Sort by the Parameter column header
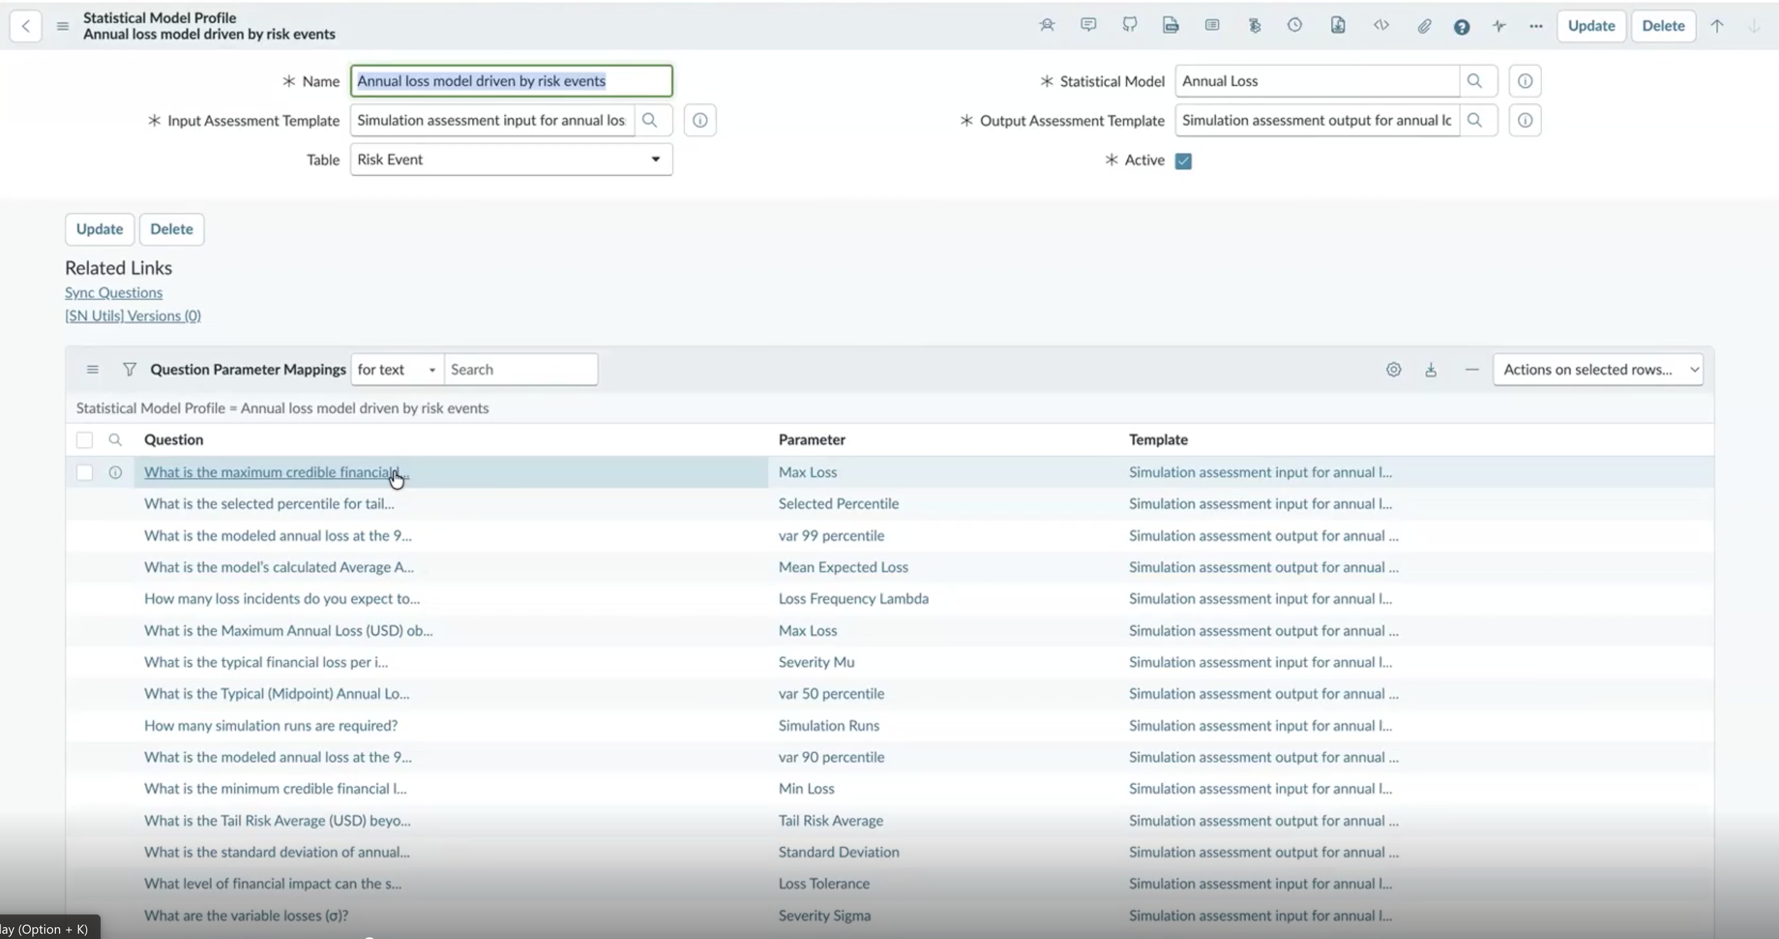Viewport: 1779px width, 939px height. (x=811, y=440)
